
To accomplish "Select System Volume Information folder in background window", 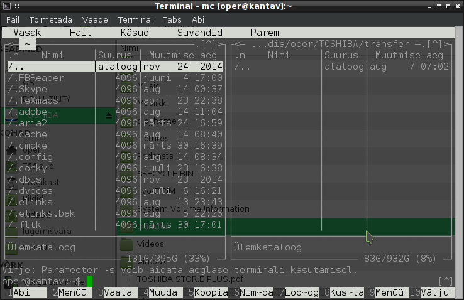I will pyautogui.click(x=193, y=209).
